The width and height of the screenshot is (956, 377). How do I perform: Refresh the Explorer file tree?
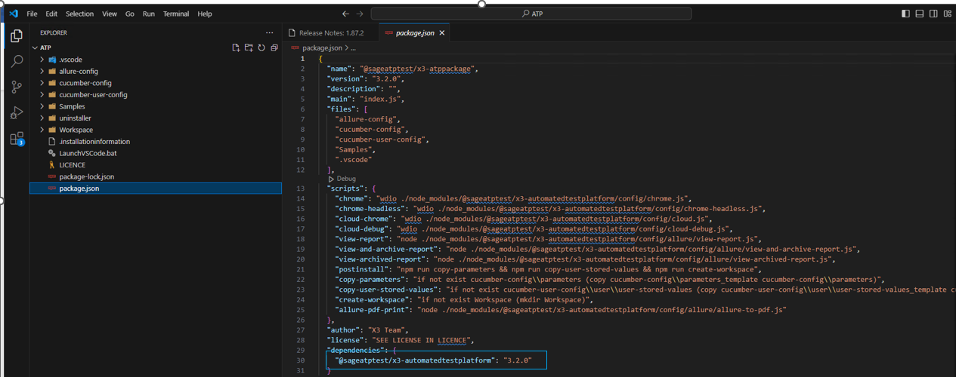(x=261, y=48)
